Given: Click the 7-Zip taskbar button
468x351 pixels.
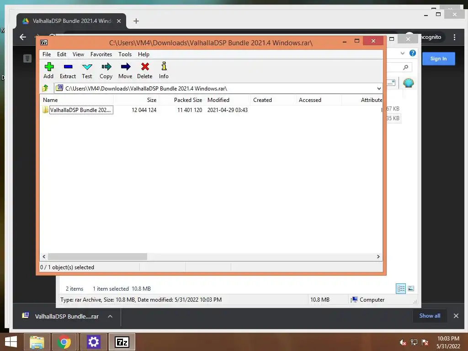Looking at the screenshot, I should [122, 342].
